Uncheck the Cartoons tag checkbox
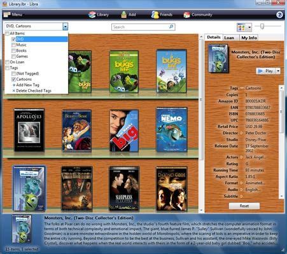The image size is (287, 254). [13, 80]
